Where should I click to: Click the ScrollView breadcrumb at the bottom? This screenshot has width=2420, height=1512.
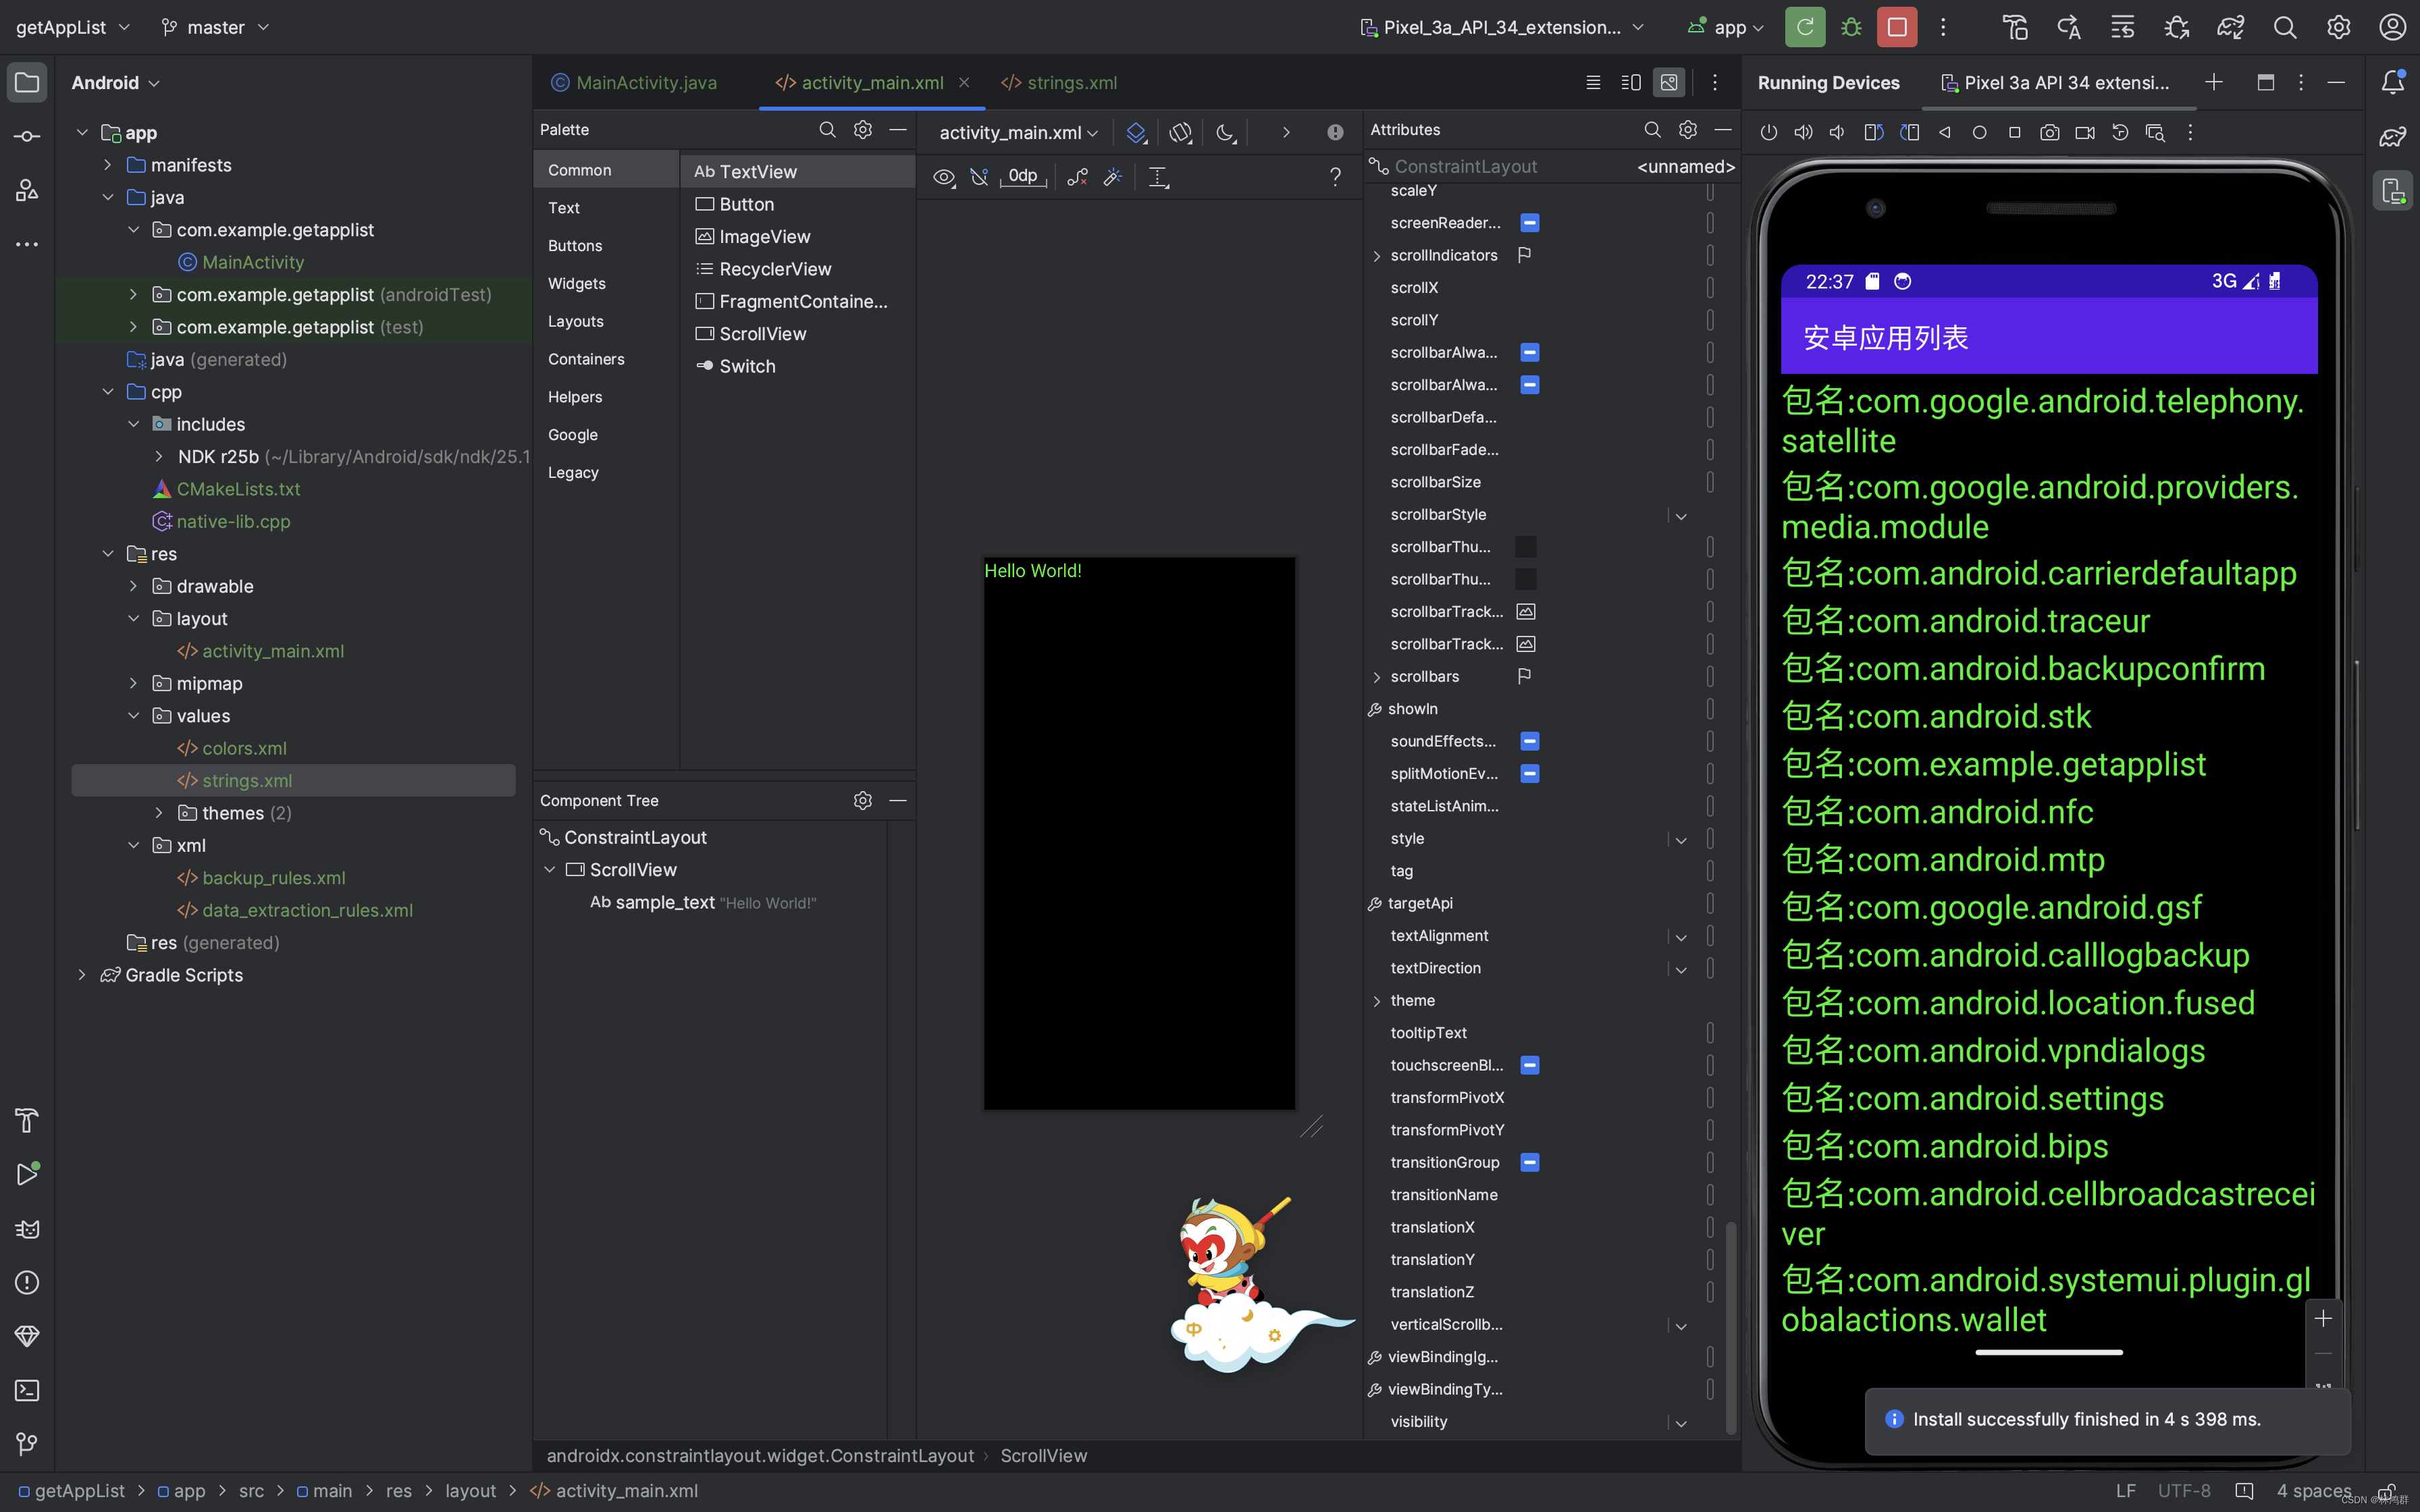(x=1043, y=1456)
